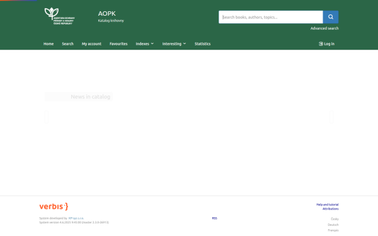Switch language to Česky
This screenshot has height=236, width=378.
click(x=335, y=219)
